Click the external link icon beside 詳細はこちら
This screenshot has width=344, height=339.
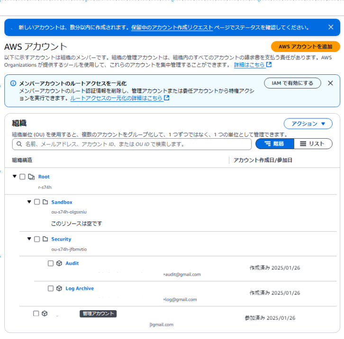(269, 65)
